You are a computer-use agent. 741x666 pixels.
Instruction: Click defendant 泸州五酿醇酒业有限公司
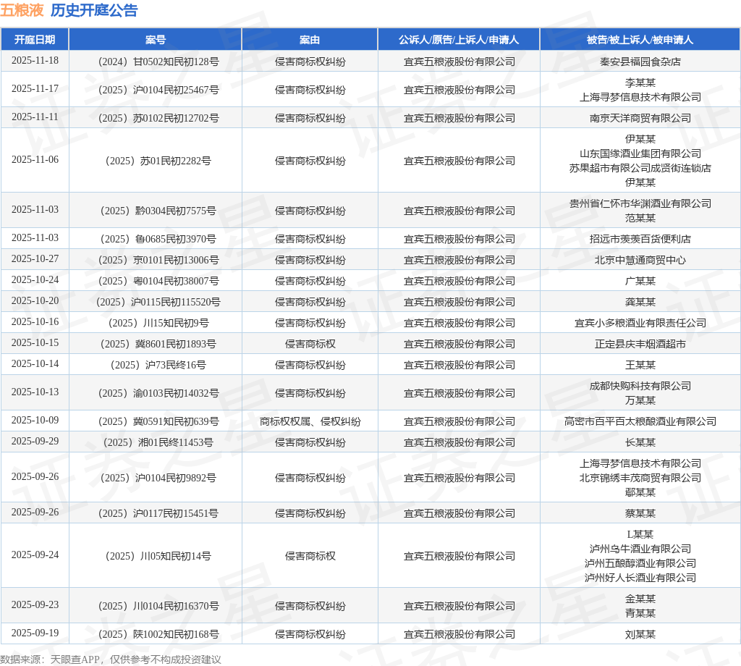pyautogui.click(x=640, y=563)
